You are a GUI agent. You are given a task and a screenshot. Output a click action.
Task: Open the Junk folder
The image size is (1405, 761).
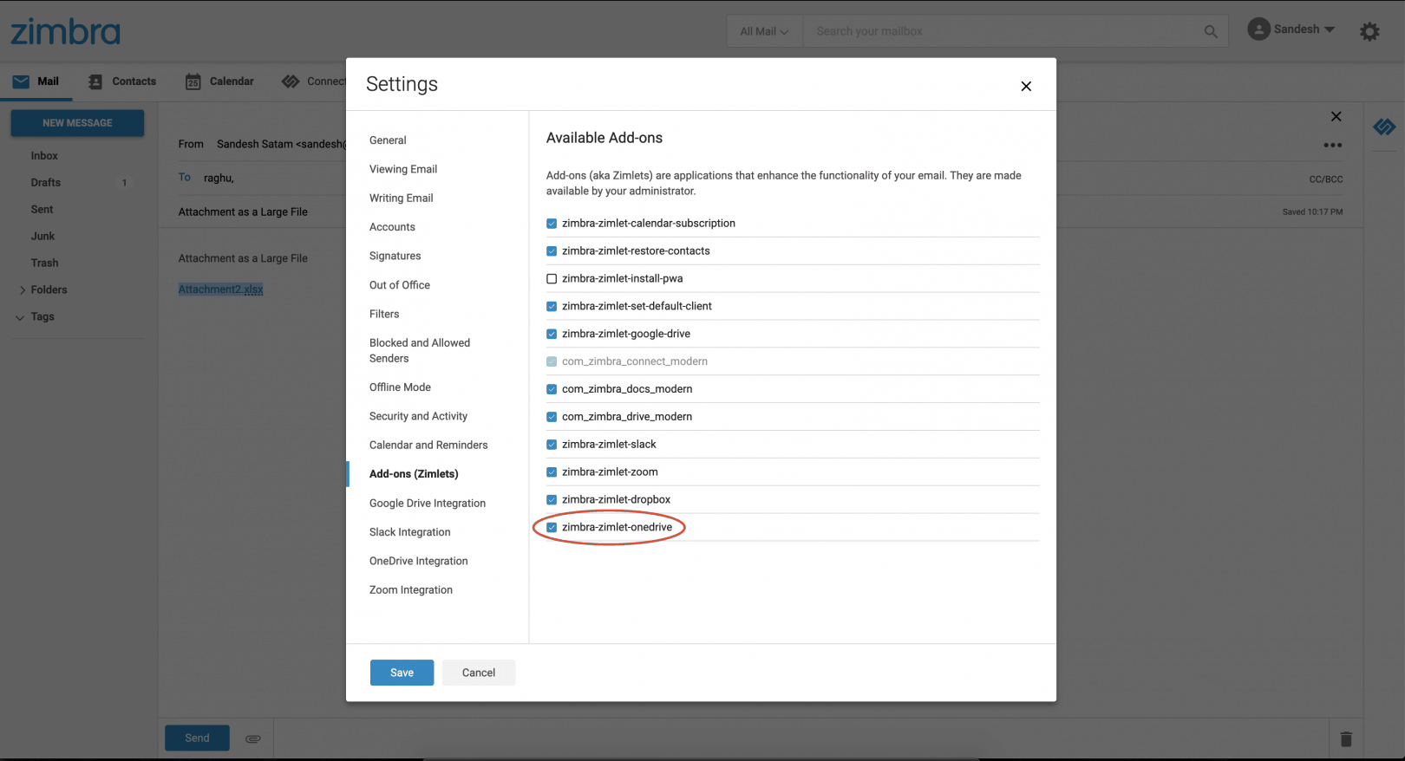(42, 237)
